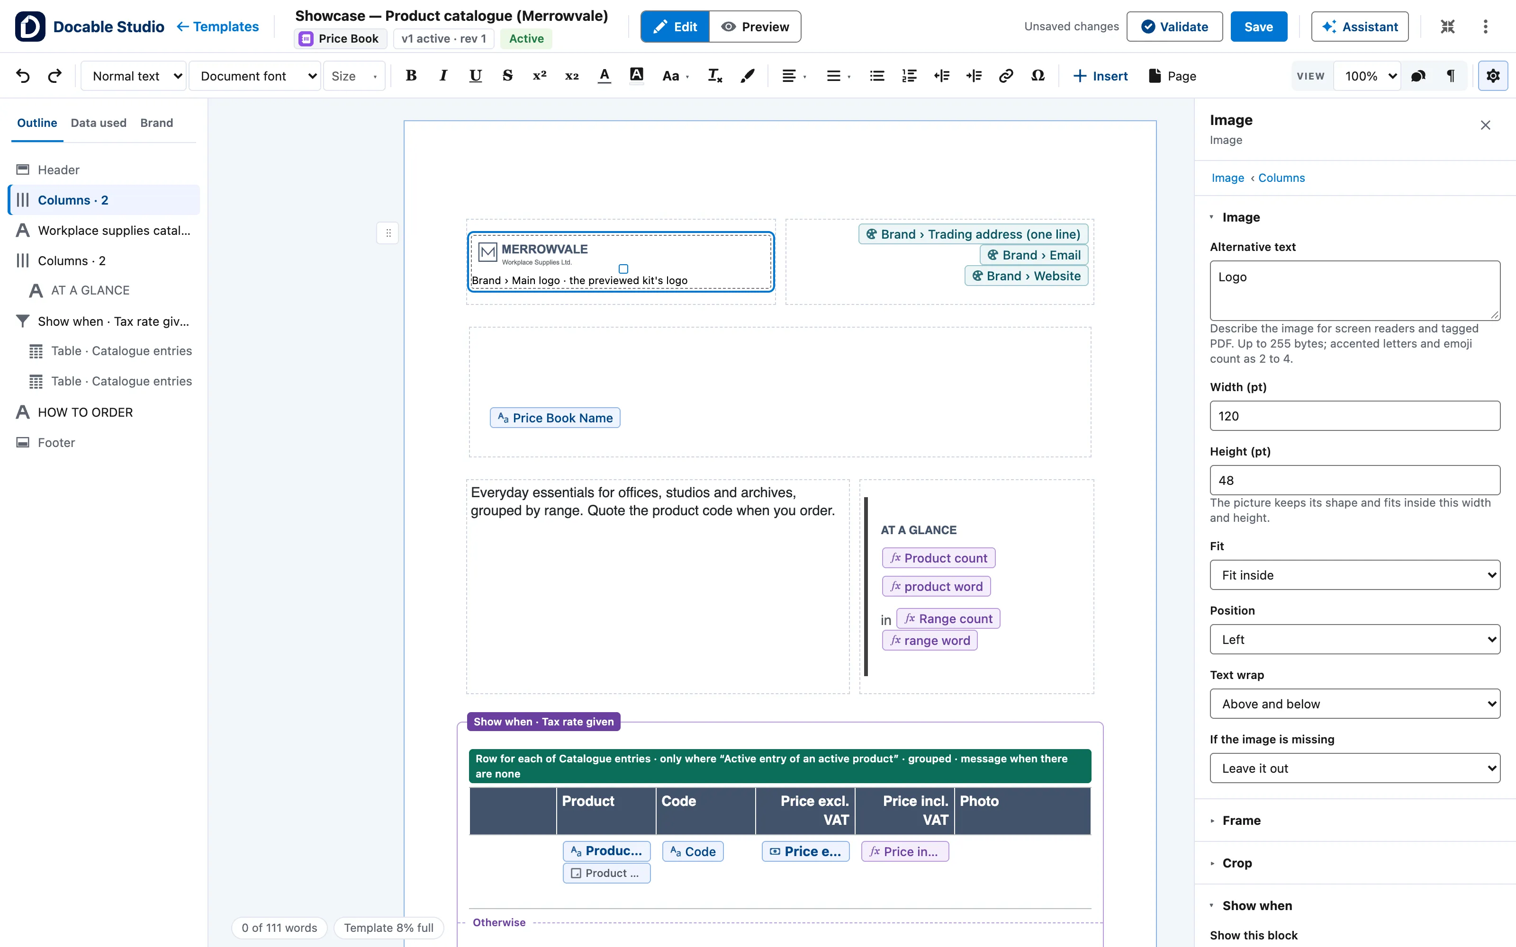This screenshot has width=1516, height=947.
Task: Open the Fit dropdown
Action: tap(1355, 575)
